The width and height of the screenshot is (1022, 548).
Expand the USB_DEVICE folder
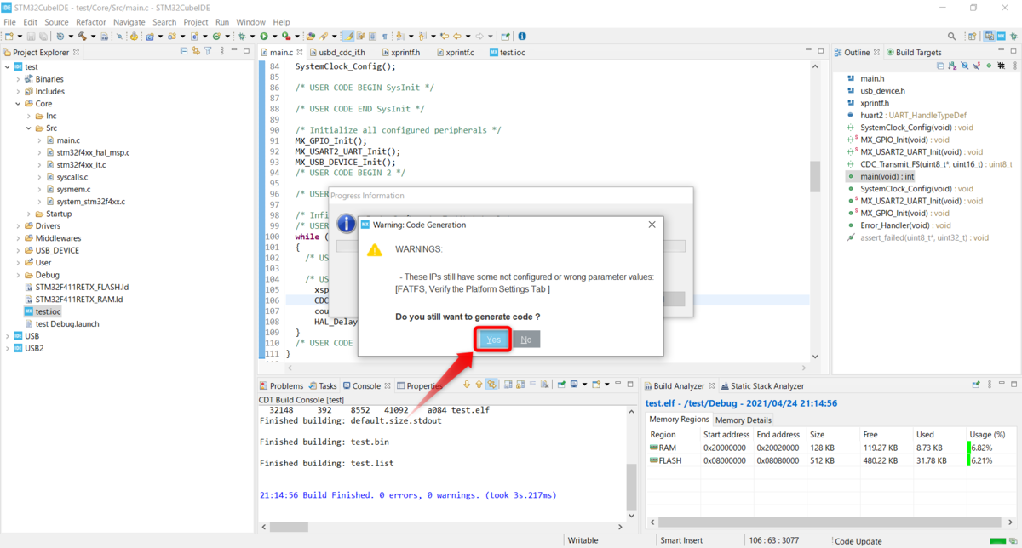(x=18, y=250)
